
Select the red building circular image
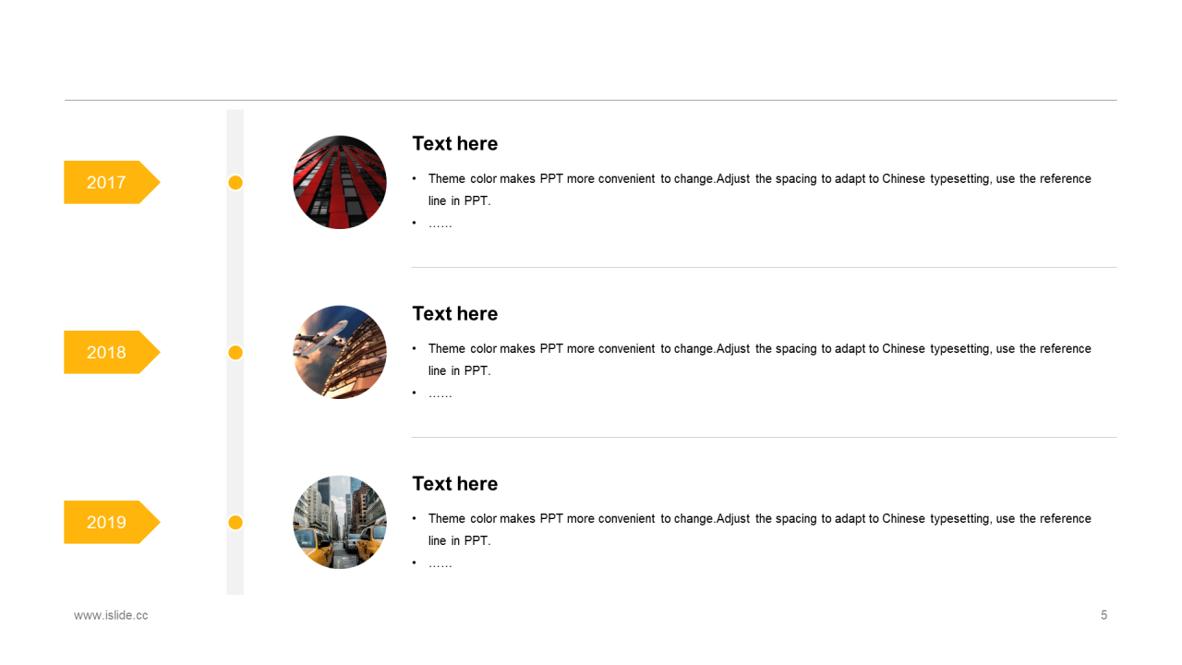(x=340, y=182)
